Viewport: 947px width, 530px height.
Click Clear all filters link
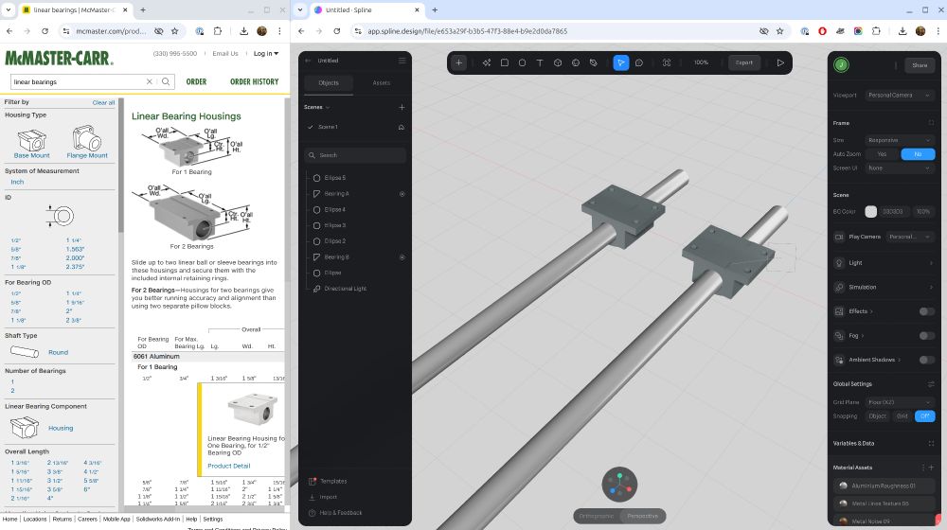coord(103,102)
